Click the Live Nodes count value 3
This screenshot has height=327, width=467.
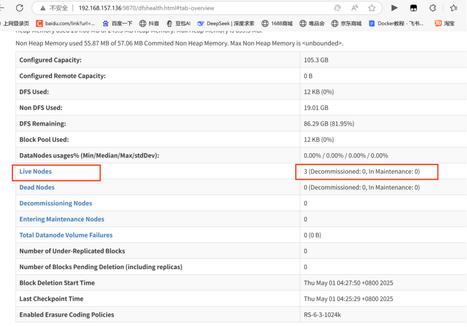pos(361,172)
